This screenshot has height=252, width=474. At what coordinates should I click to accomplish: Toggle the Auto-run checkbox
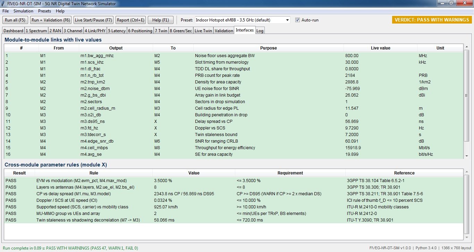point(297,20)
